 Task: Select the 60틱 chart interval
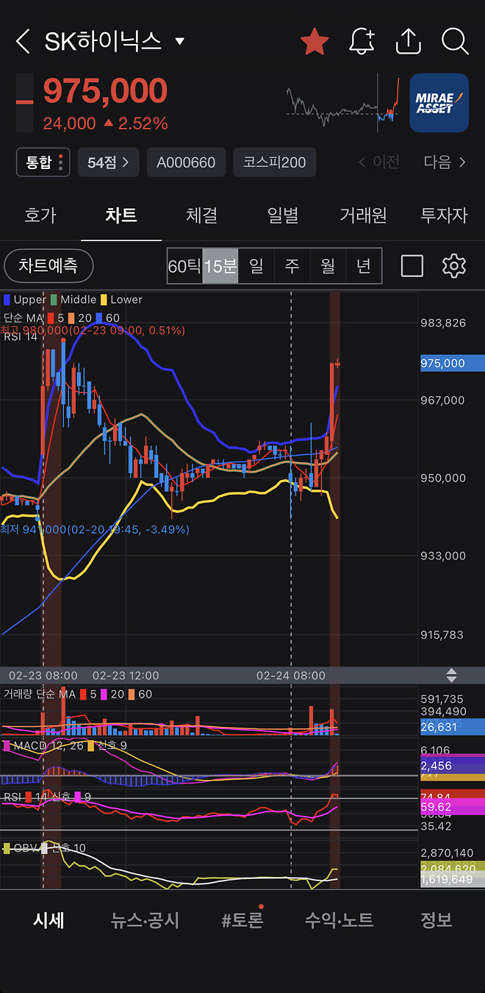coord(184,265)
